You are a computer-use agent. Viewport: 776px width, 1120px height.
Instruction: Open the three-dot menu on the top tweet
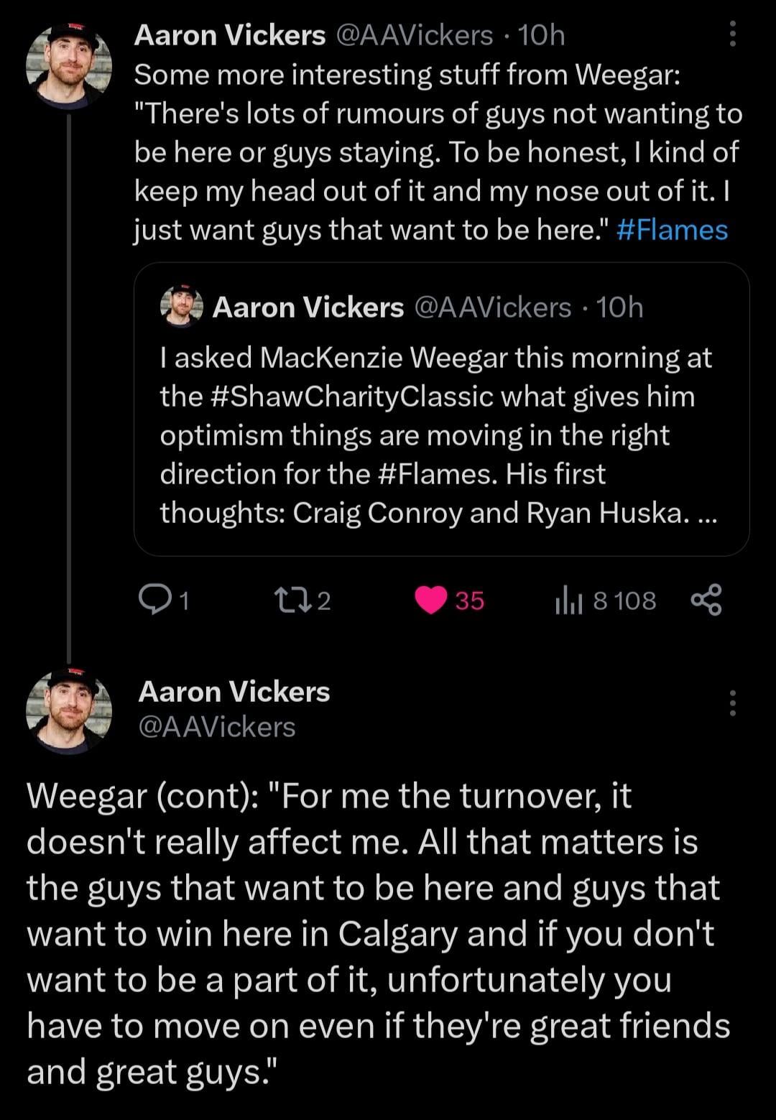coord(732,34)
